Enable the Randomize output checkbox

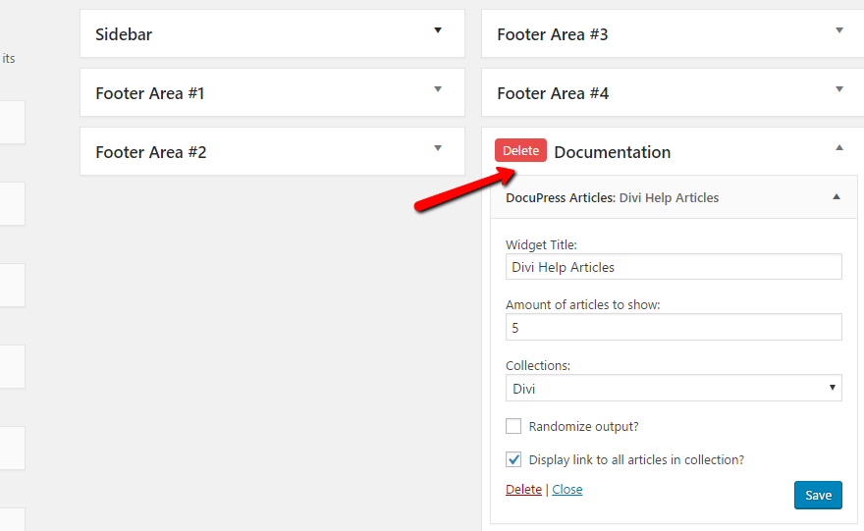pyautogui.click(x=513, y=426)
